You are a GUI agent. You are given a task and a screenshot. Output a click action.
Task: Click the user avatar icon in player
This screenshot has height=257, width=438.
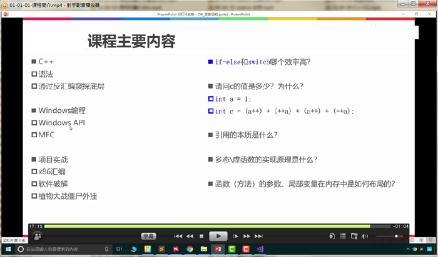tap(38, 236)
